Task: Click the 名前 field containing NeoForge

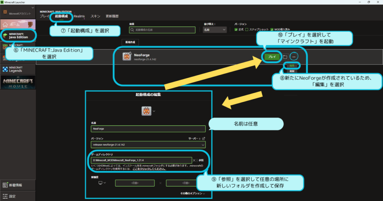Action: 148,129
